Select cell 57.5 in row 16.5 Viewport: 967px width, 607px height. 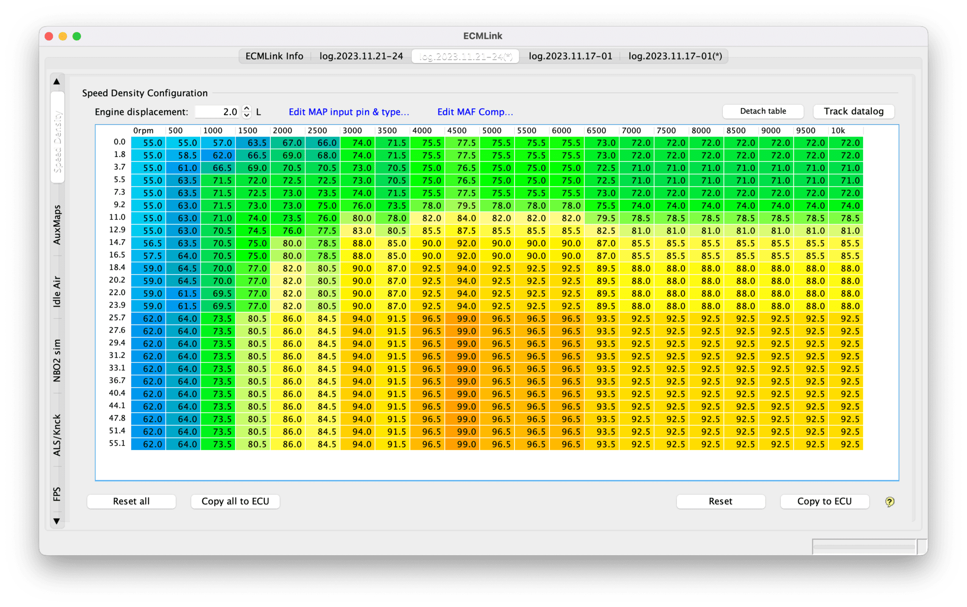(x=148, y=256)
